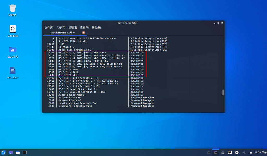Click the terminal title bar text
This screenshot has width=267, height=156.
(x=128, y=23)
